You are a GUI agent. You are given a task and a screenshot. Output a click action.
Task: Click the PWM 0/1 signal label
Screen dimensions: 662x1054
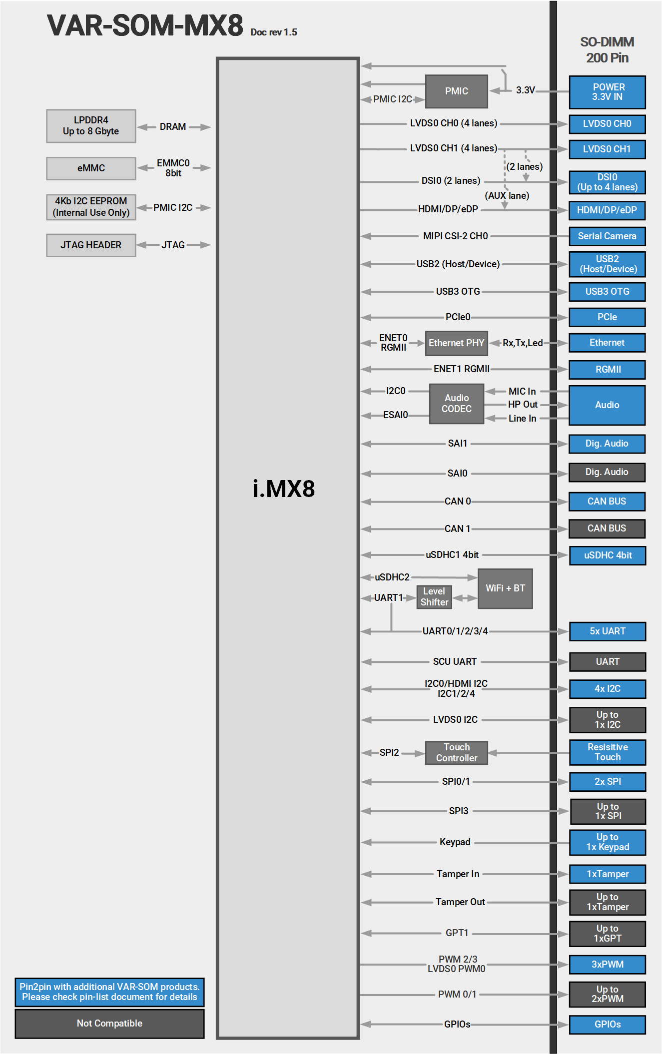pyautogui.click(x=457, y=995)
